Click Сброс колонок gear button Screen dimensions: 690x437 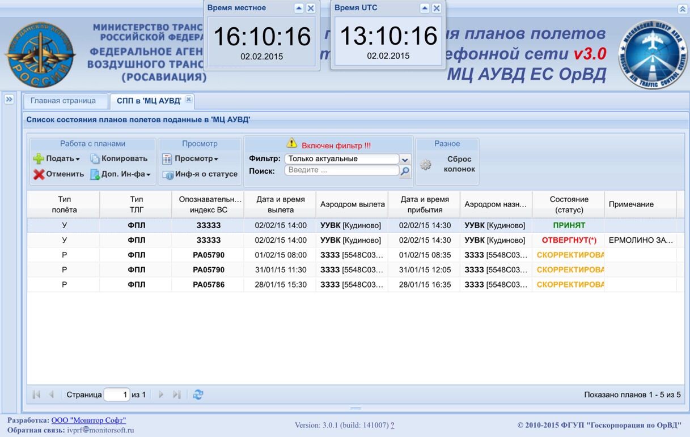[448, 164]
